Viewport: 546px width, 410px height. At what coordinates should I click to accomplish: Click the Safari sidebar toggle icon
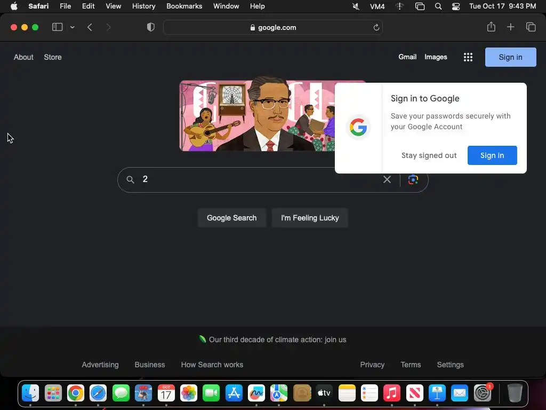pyautogui.click(x=57, y=27)
